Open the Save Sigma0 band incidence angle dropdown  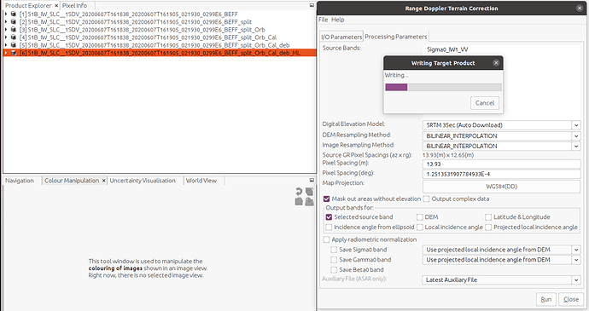[576, 250]
